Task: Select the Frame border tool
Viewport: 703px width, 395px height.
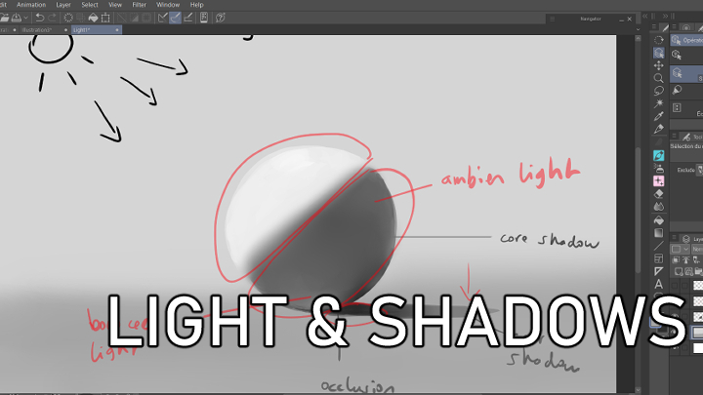Action: click(659, 258)
